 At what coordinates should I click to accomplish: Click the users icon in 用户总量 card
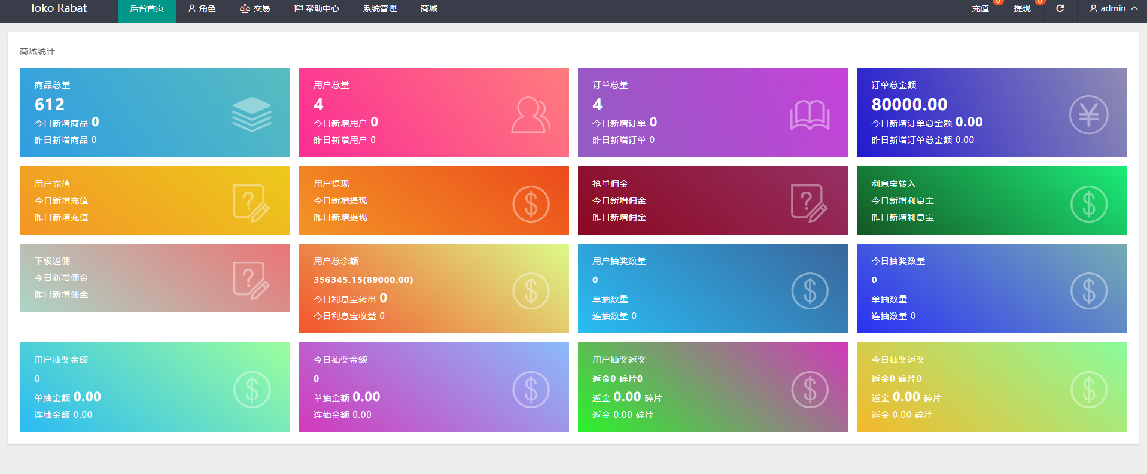[531, 114]
